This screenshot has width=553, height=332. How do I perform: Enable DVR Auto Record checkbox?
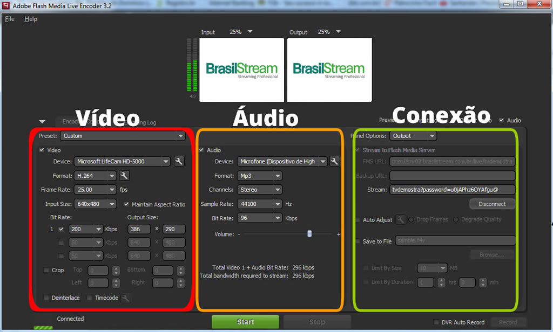[x=436, y=322]
